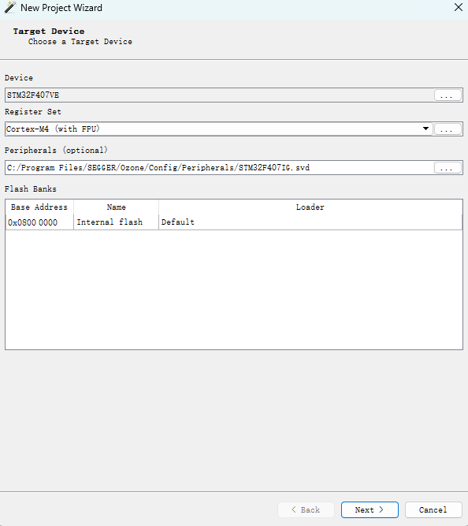
Task: Cancel the New Project Wizard
Action: 433,510
